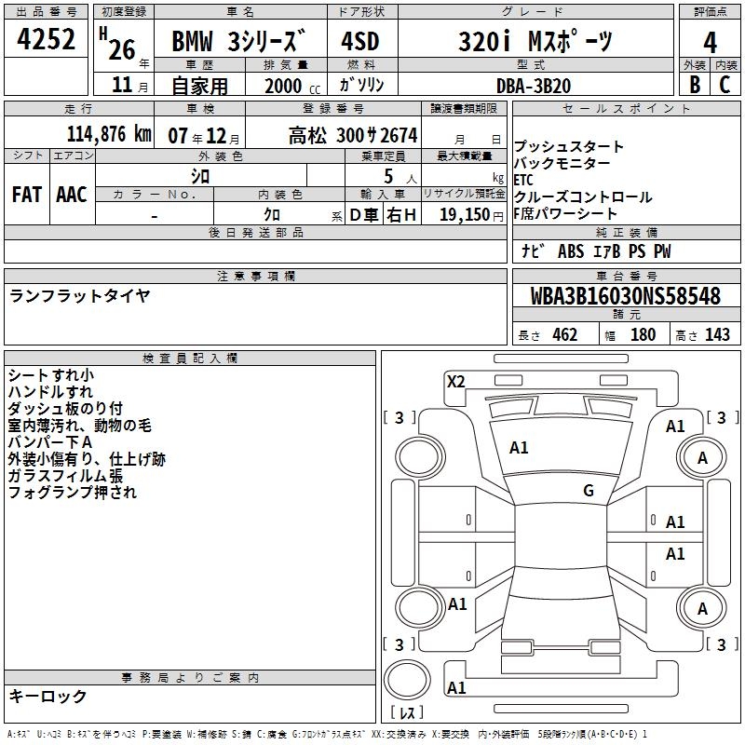Click registration plate 高松 300サ2674
The width and height of the screenshot is (745, 745).
click(x=353, y=135)
